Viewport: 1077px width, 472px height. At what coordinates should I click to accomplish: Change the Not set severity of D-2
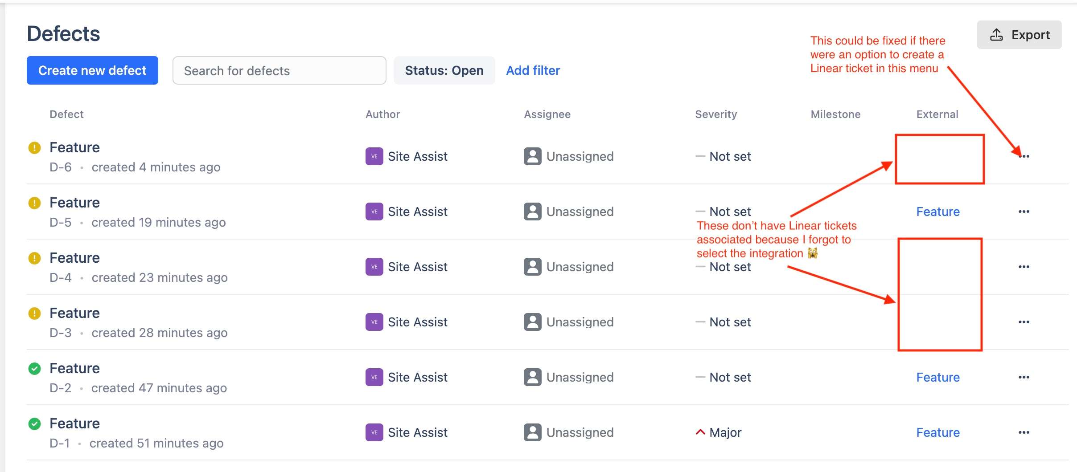pyautogui.click(x=723, y=377)
